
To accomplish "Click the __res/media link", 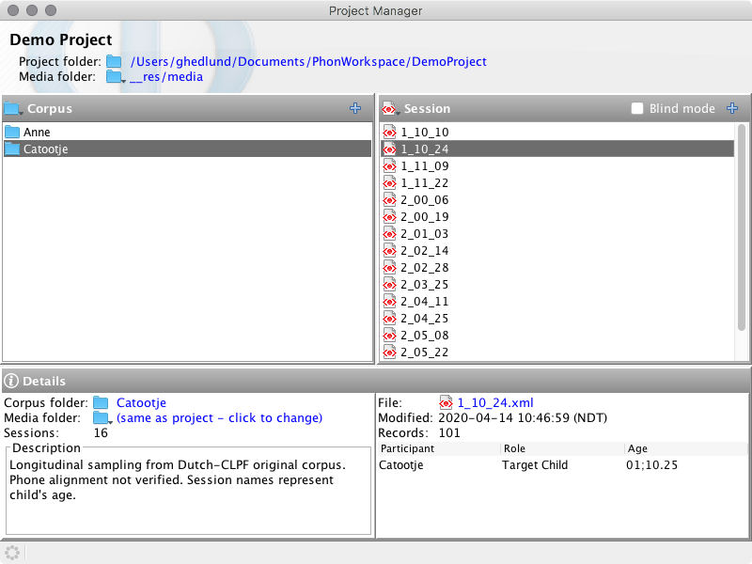I will click(x=166, y=77).
